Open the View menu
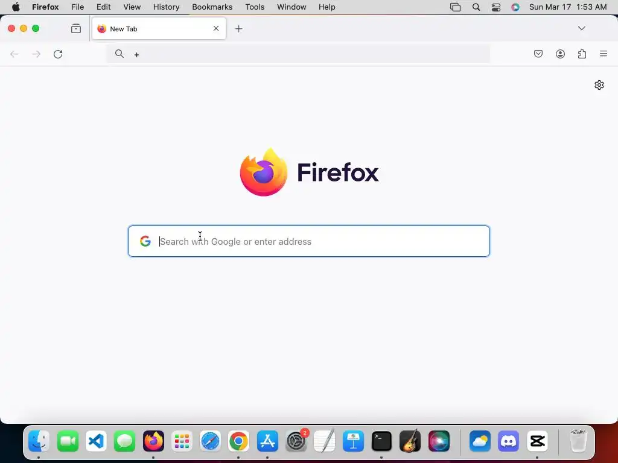Viewport: 618px width, 463px height. tap(132, 7)
